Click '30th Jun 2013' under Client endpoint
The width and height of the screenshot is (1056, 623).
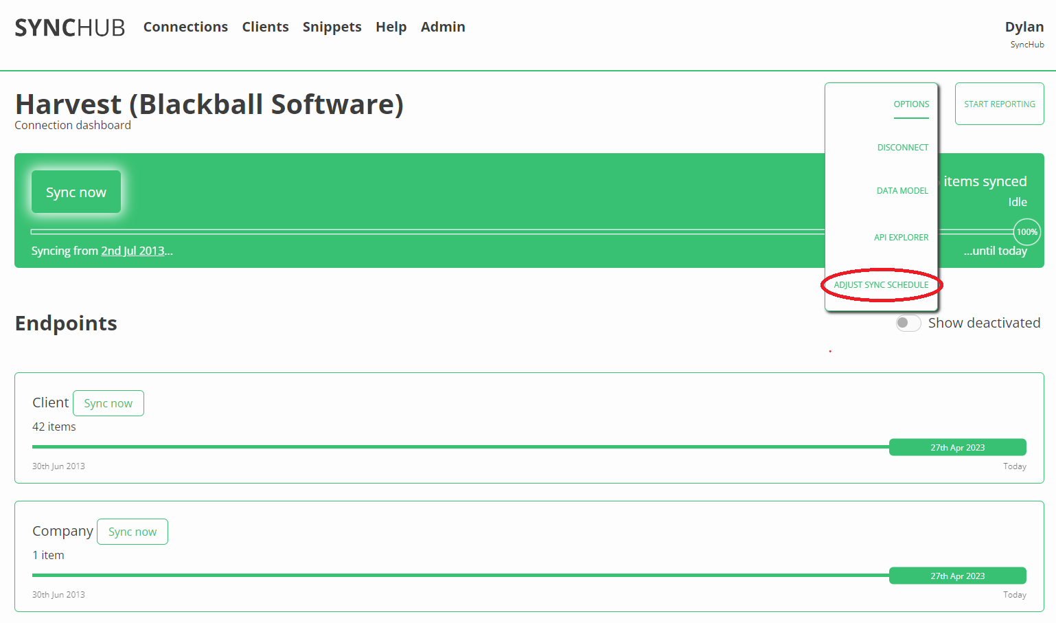[58, 466]
